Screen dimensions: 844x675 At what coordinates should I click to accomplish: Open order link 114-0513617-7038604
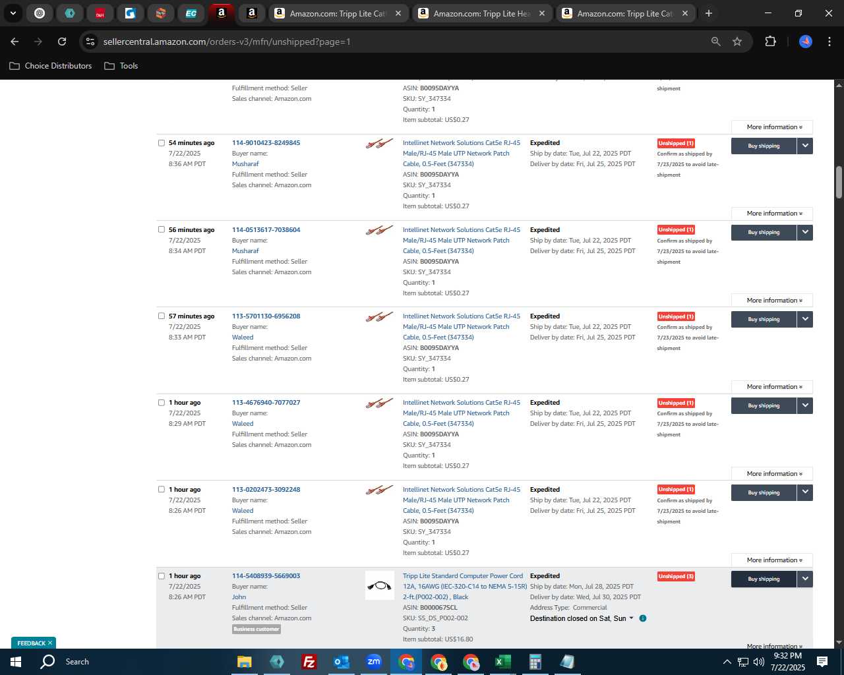pos(266,230)
